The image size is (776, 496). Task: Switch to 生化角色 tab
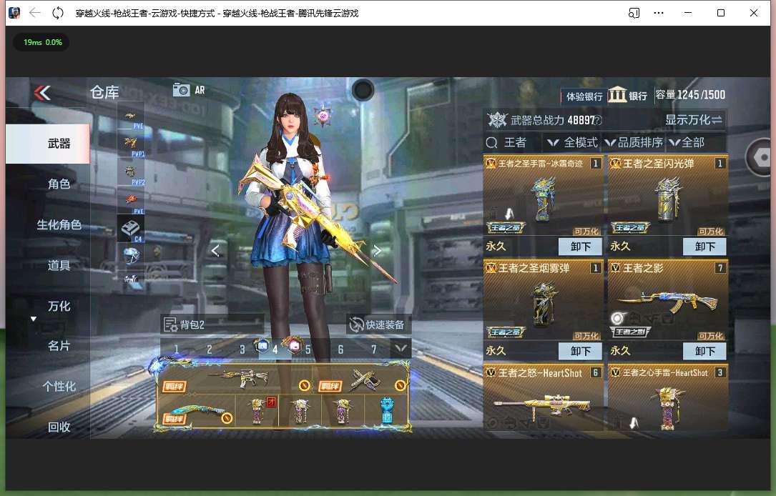click(59, 225)
